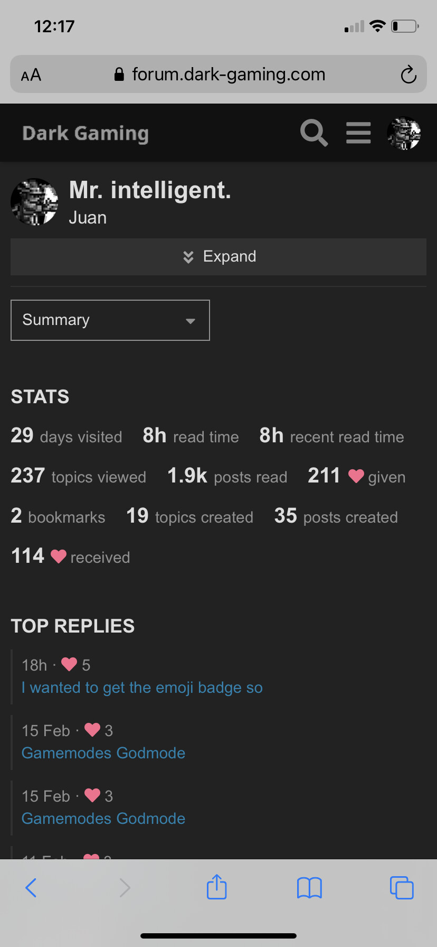This screenshot has height=947, width=437.
Task: Tap the Dark Gaming site logo
Action: point(85,133)
